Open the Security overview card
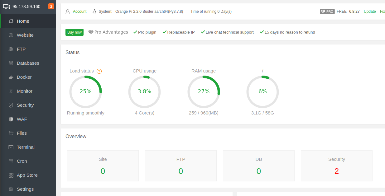Screen dimensions: 385x196 336,166
